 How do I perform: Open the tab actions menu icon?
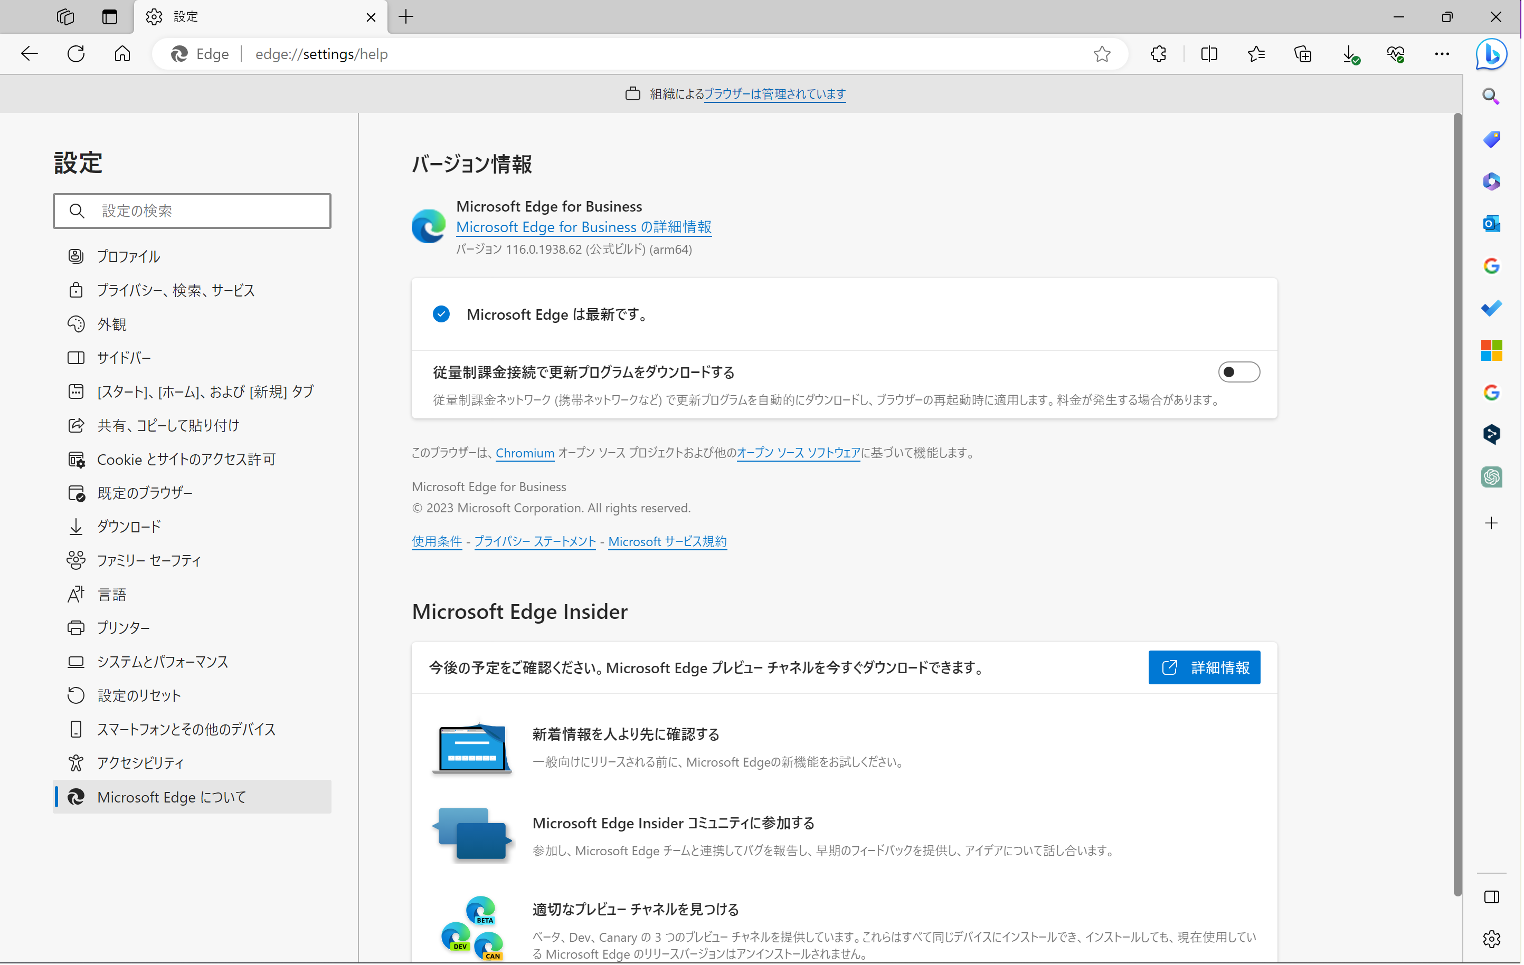tap(109, 16)
